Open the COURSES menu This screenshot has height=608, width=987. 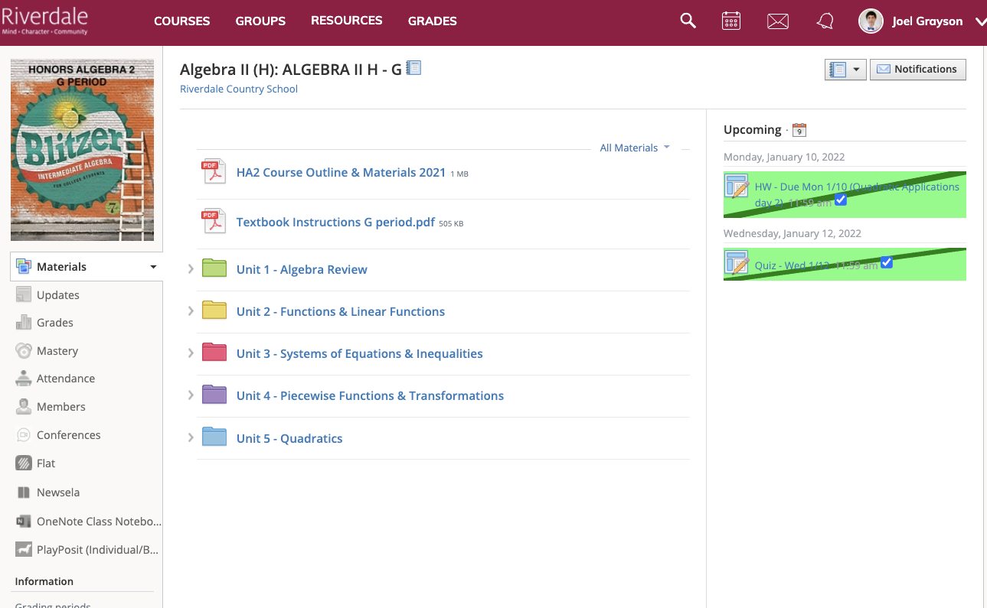click(181, 21)
